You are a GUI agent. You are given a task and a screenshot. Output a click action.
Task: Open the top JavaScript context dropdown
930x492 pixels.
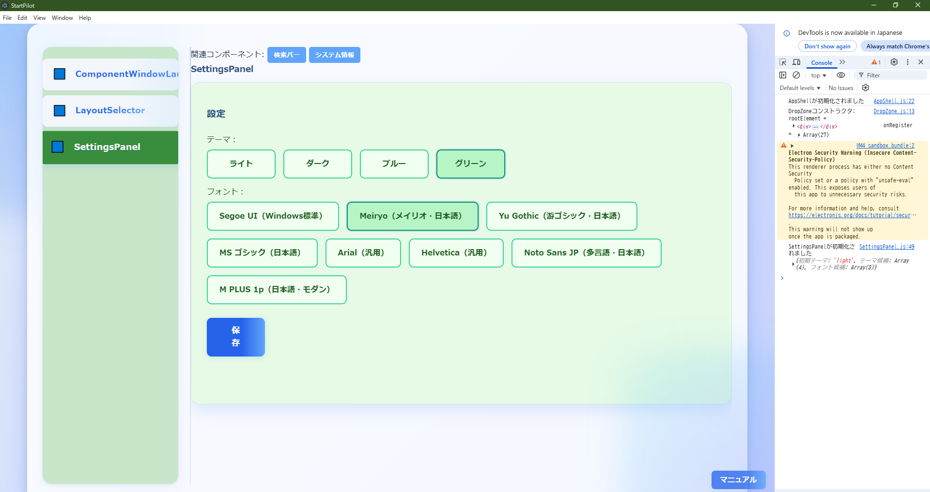[819, 75]
